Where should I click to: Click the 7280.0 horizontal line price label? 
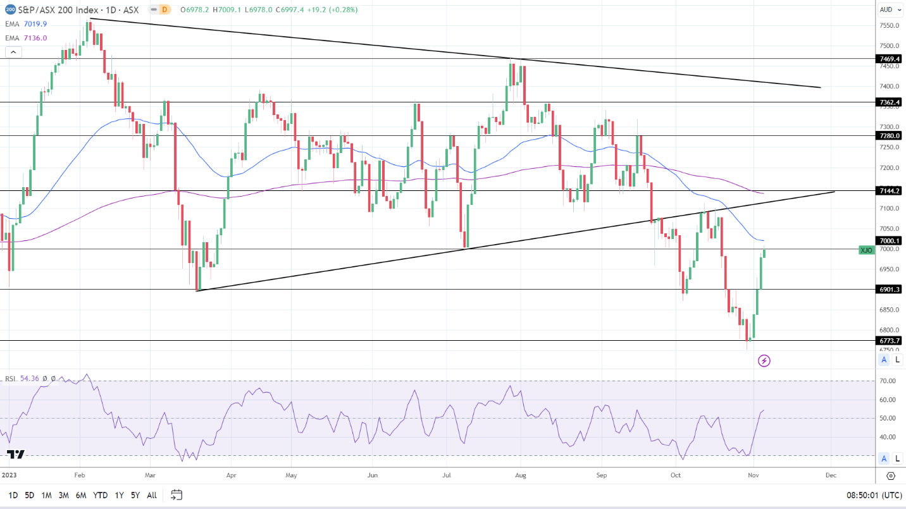pyautogui.click(x=889, y=135)
